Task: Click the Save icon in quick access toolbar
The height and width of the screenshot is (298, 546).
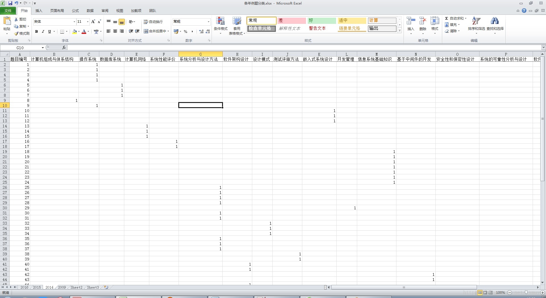Action: (x=10, y=3)
